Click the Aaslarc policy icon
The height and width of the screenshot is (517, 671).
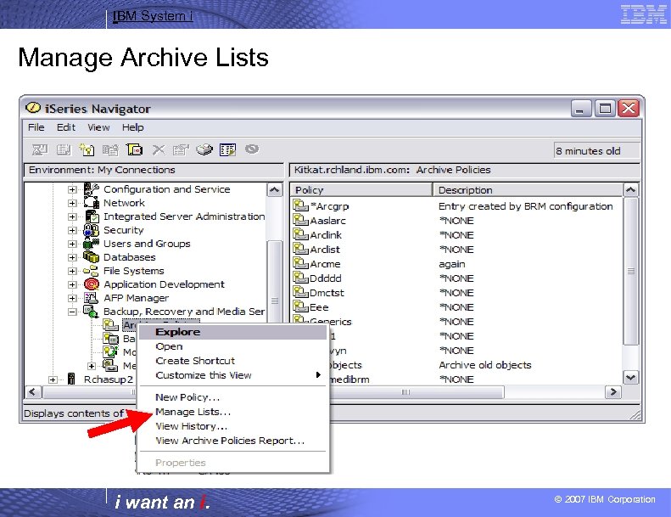point(301,220)
